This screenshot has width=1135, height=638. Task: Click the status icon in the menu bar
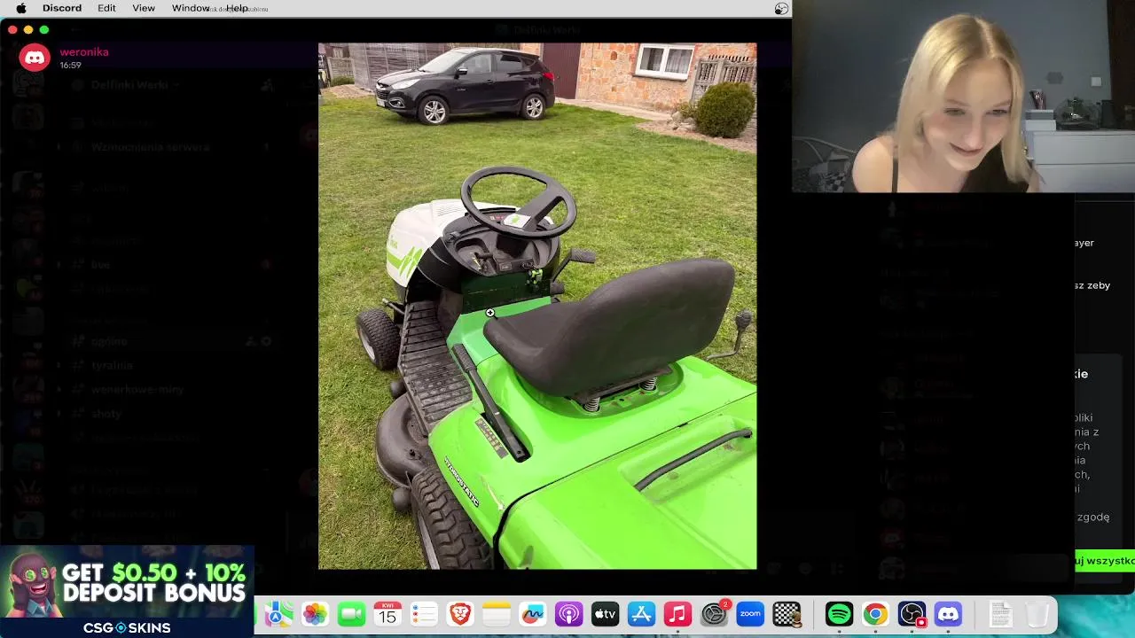click(x=781, y=8)
